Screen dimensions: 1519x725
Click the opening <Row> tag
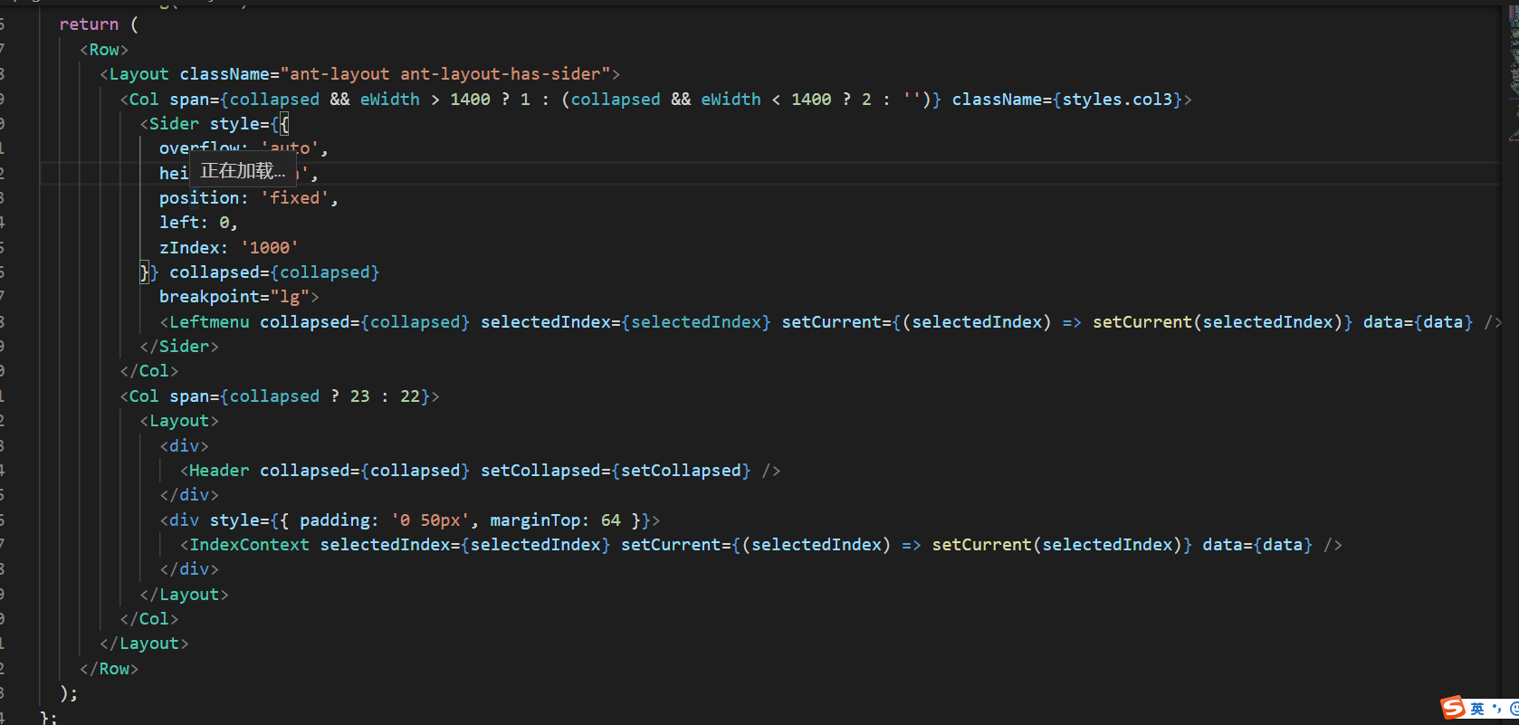click(x=104, y=50)
